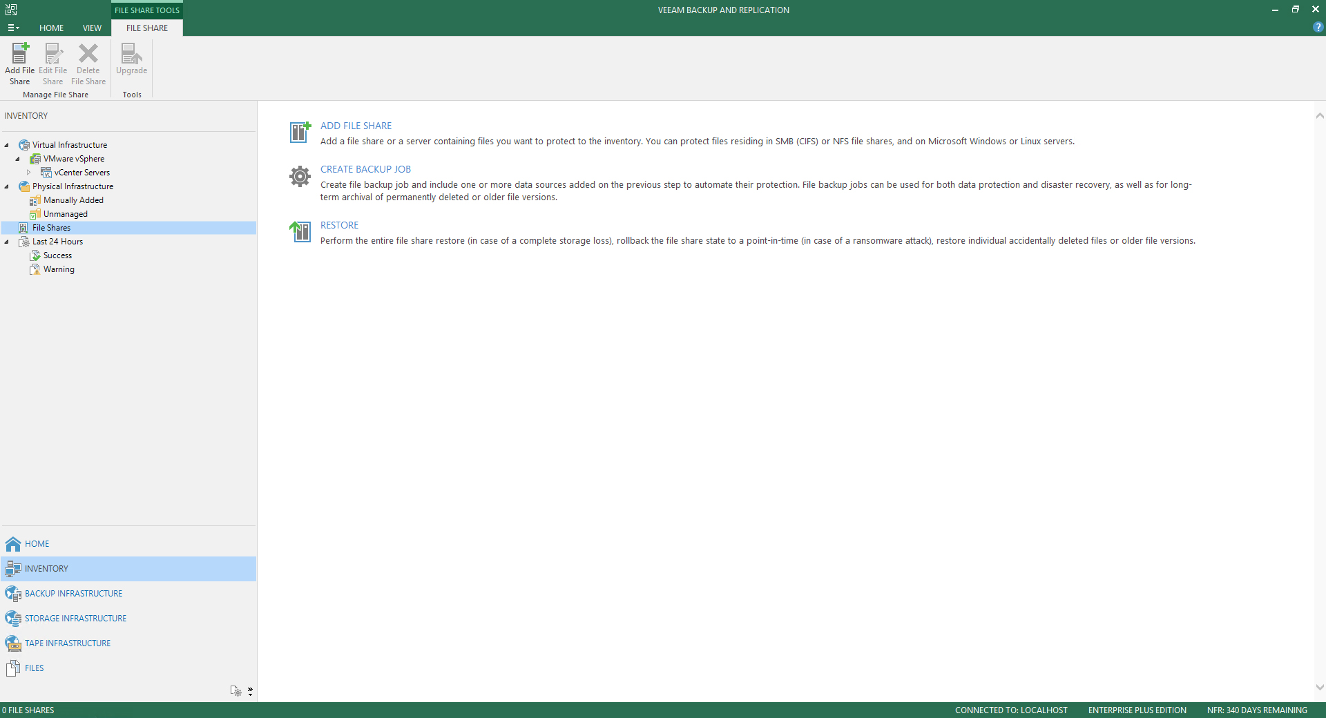Collapse the Last 24 Hours node
Screen dimensions: 1326x718
coord(7,242)
